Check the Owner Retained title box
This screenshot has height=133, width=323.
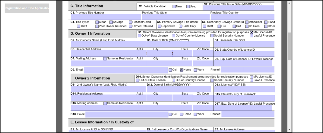(130, 26)
